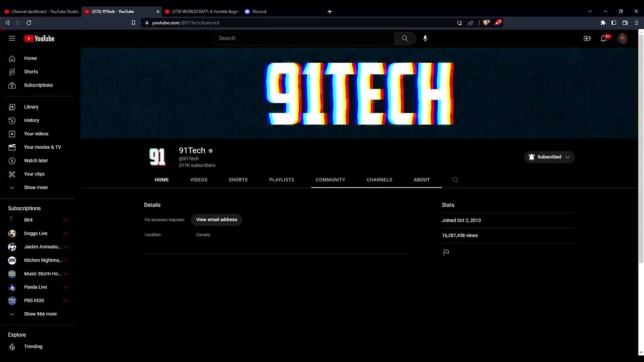644x362 pixels.
Task: Switch to WORLDCRAFT browser tab
Action: pyautogui.click(x=202, y=11)
